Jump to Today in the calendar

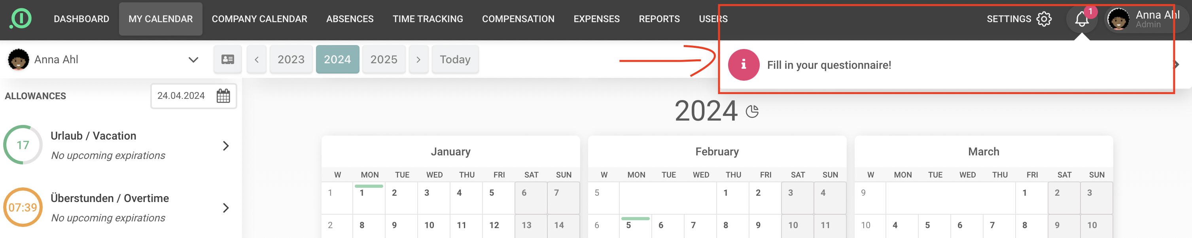pos(455,59)
